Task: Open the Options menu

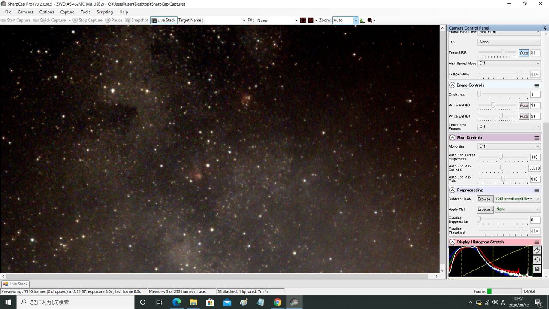Action: coord(47,12)
